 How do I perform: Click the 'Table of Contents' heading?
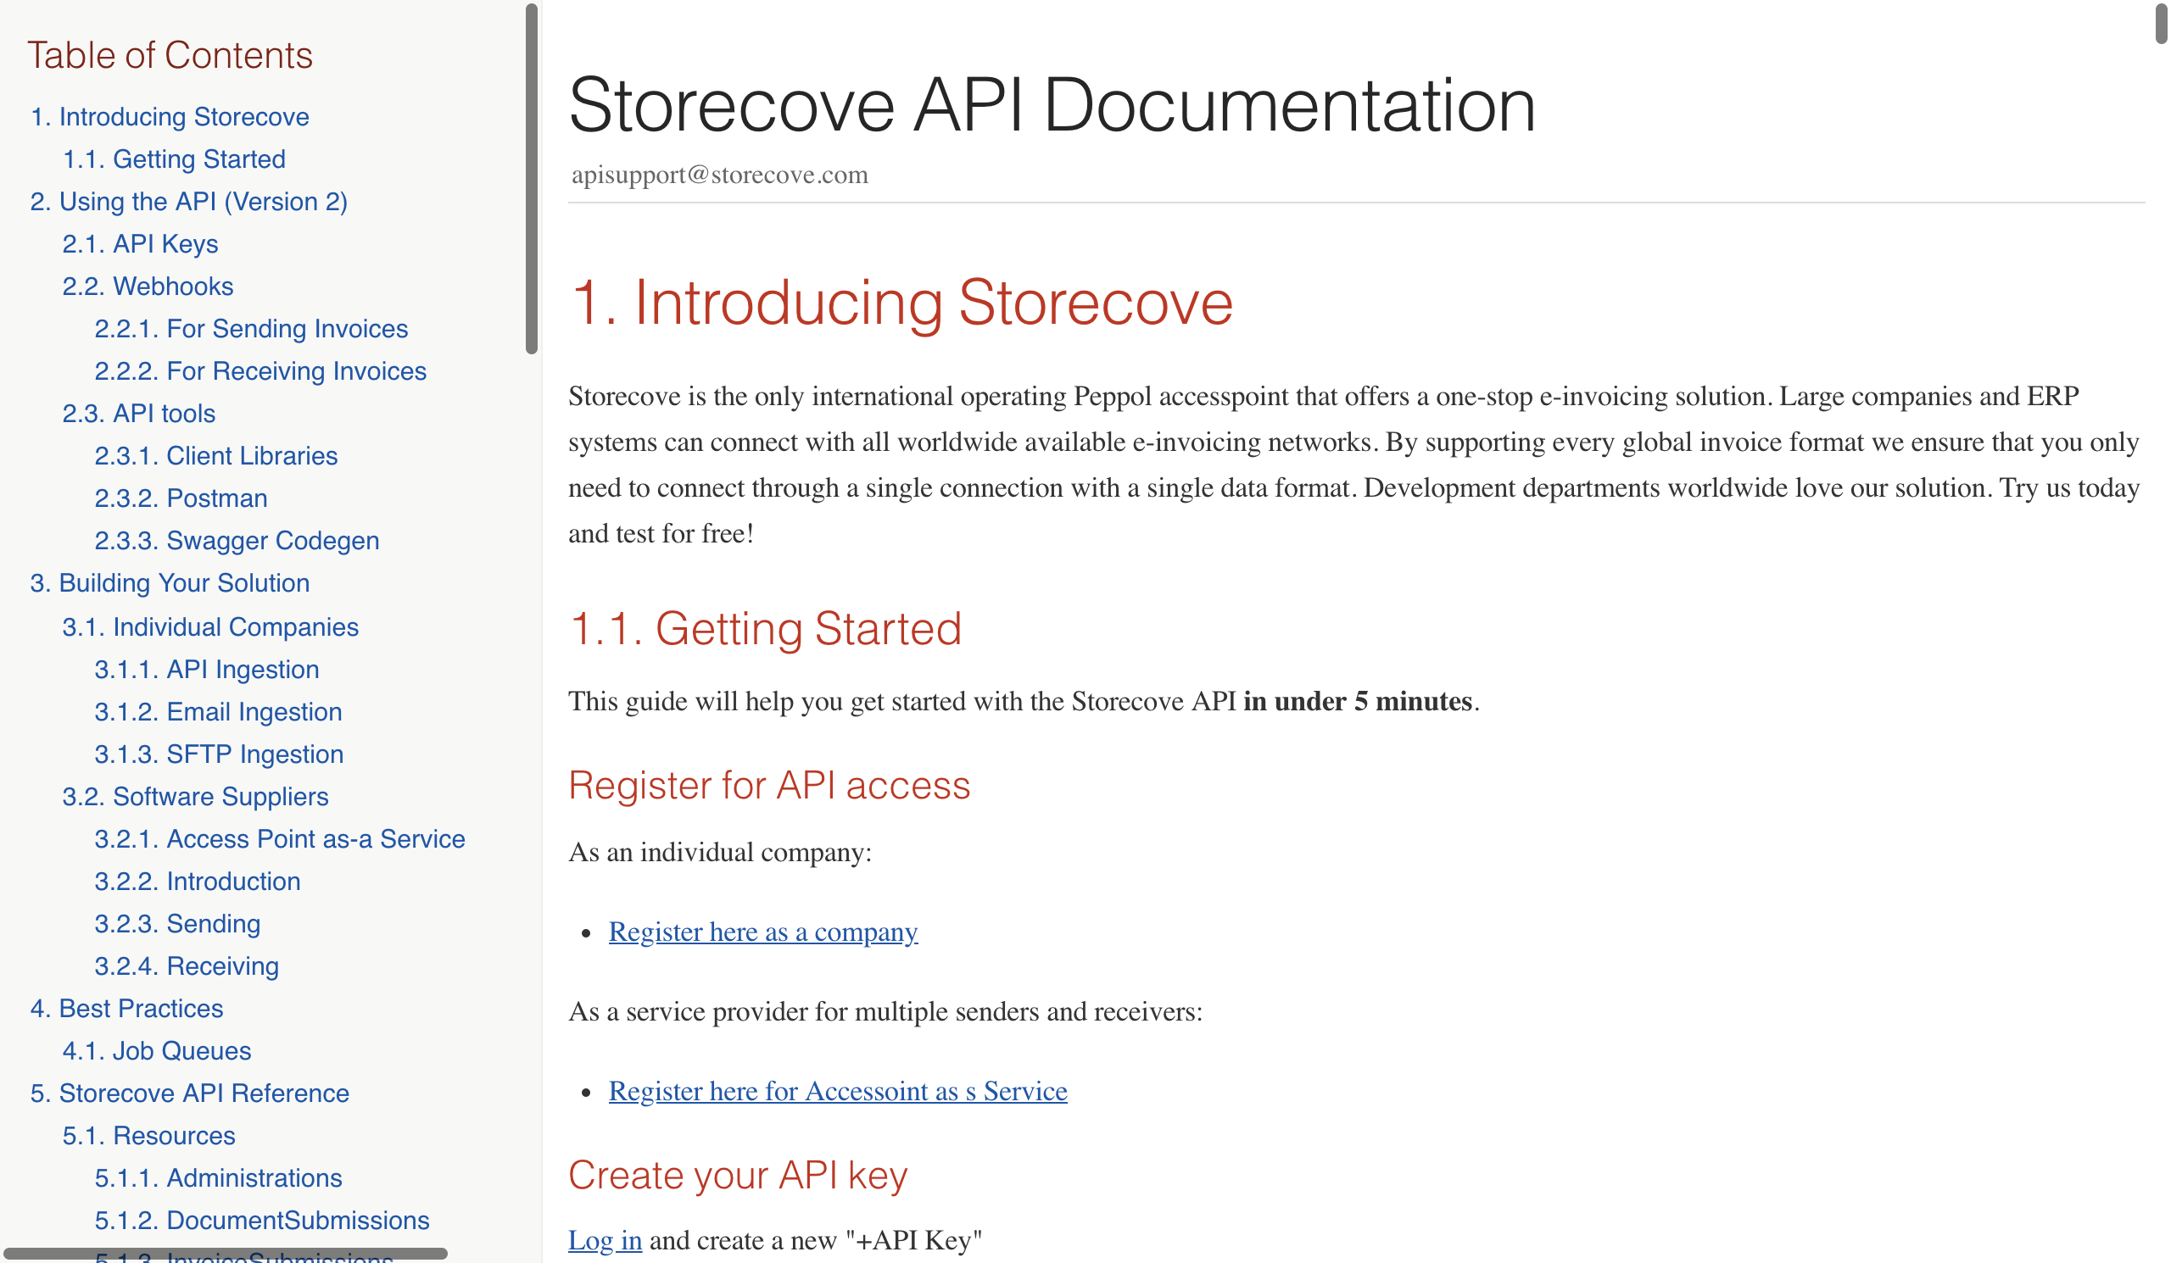170,55
